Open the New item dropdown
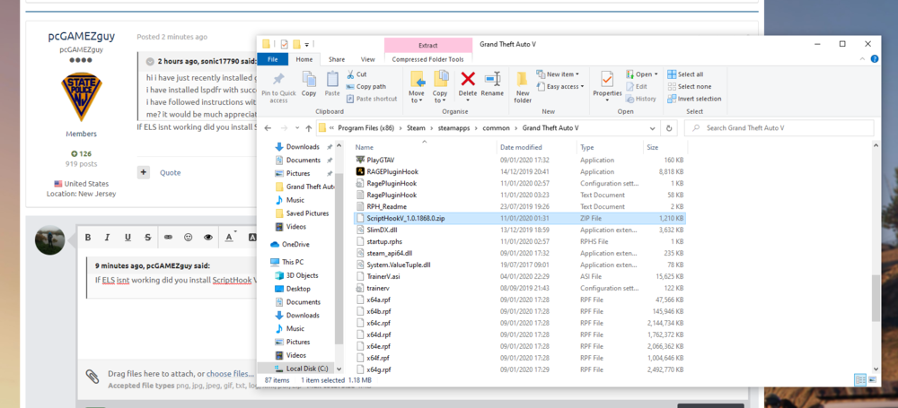898x408 pixels. point(558,74)
